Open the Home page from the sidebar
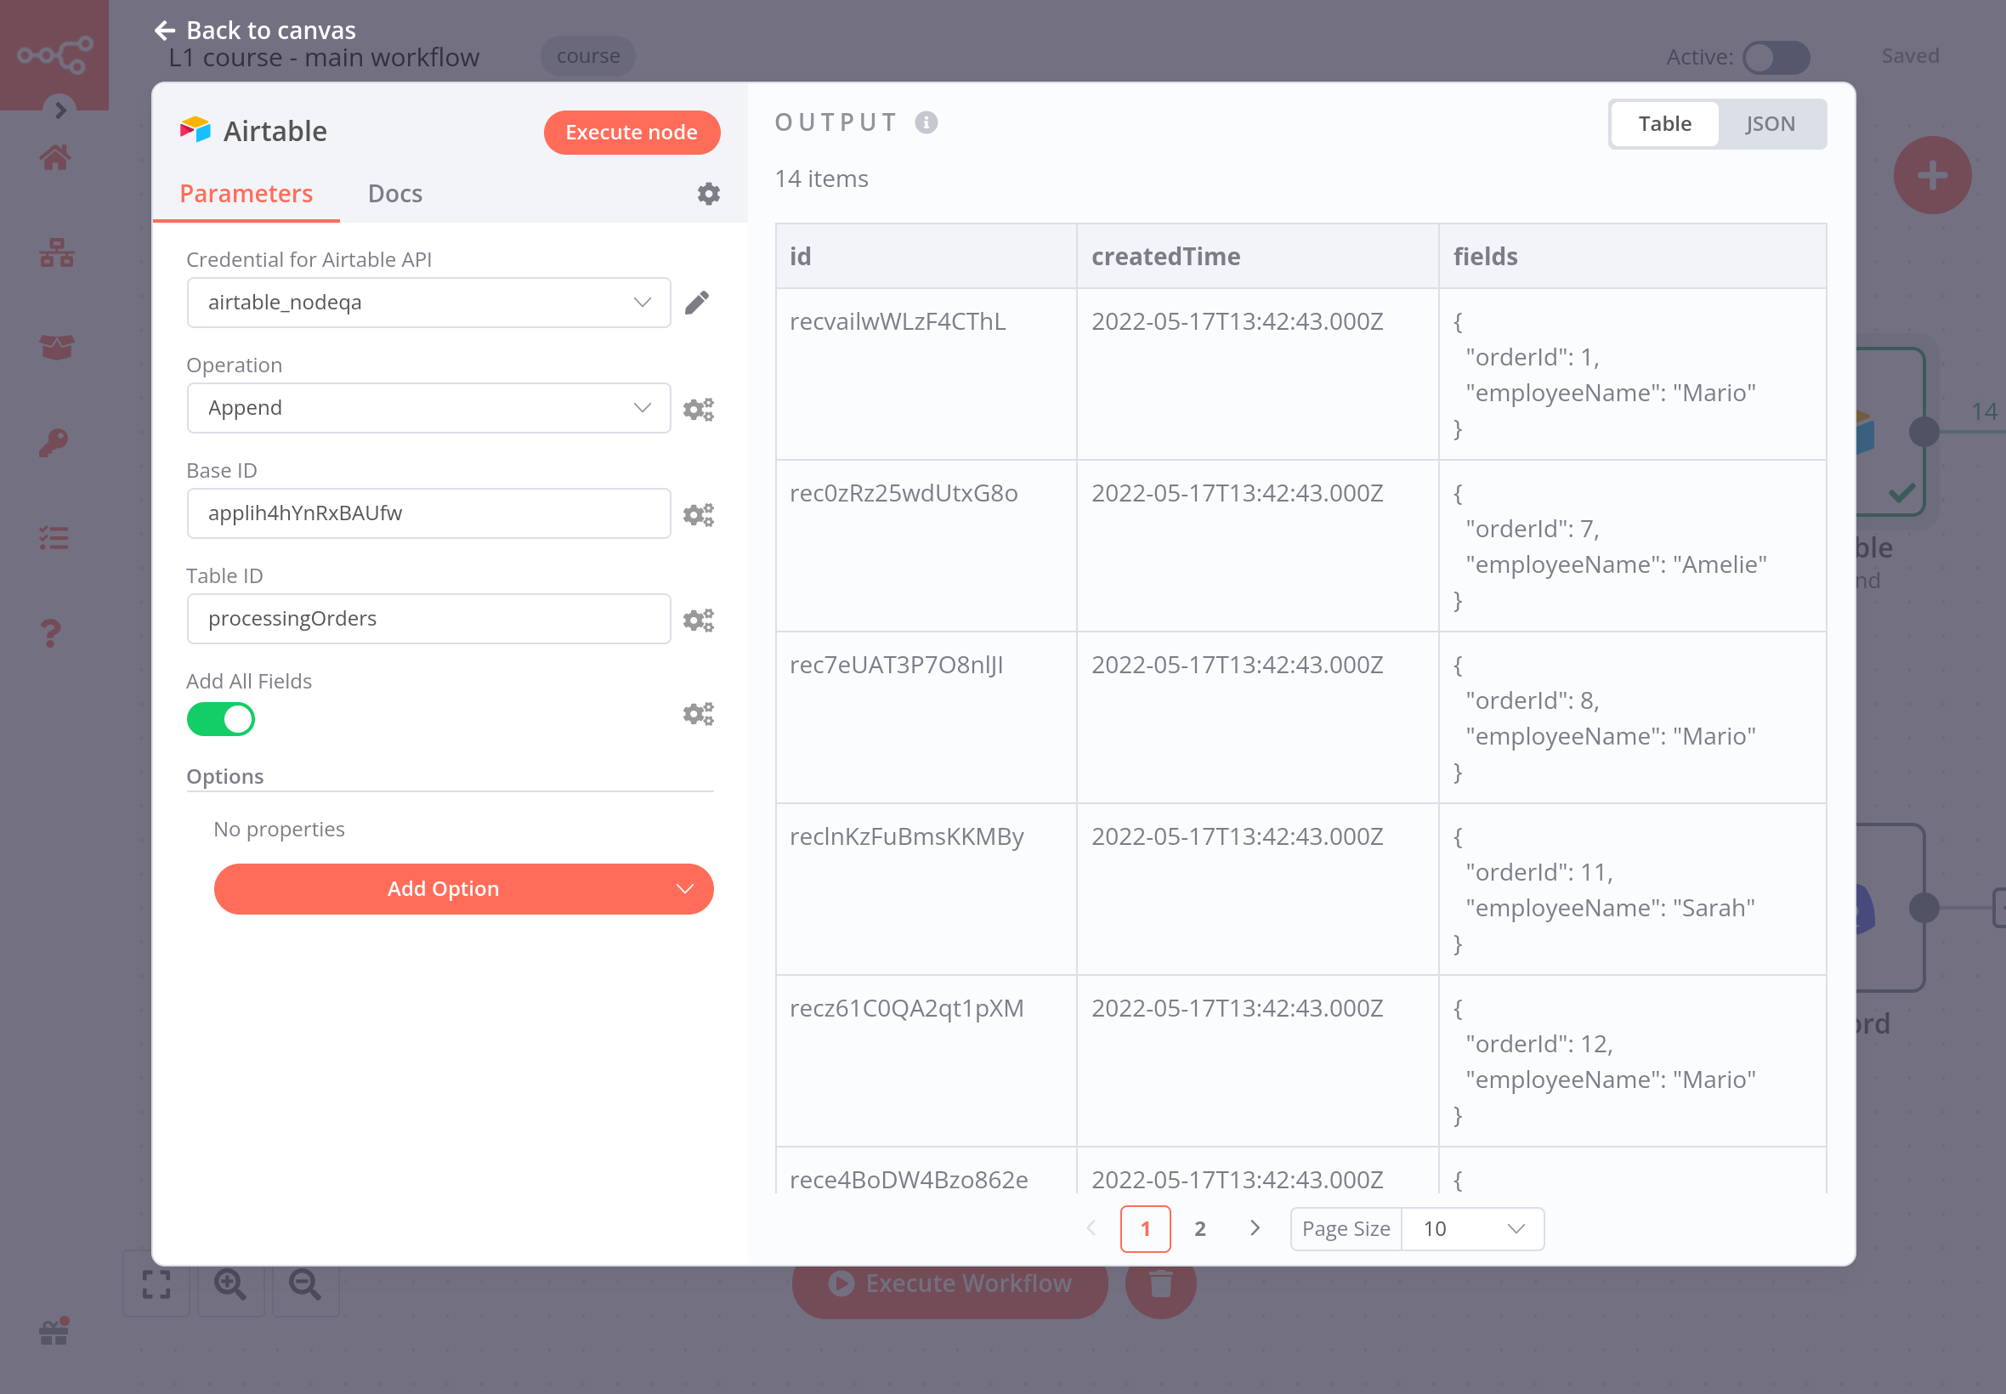This screenshot has height=1394, width=2006. tap(54, 157)
